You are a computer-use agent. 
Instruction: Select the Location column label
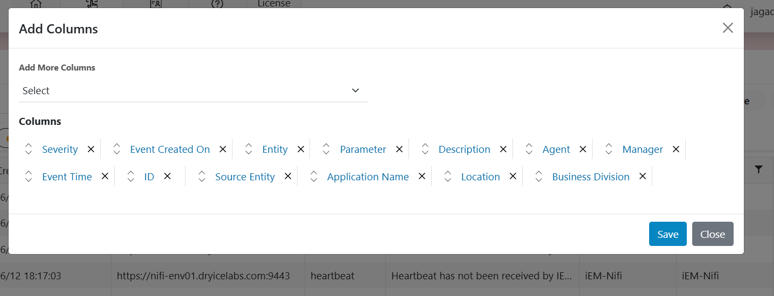(480, 177)
